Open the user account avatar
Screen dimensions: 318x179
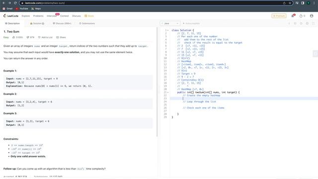point(312,16)
